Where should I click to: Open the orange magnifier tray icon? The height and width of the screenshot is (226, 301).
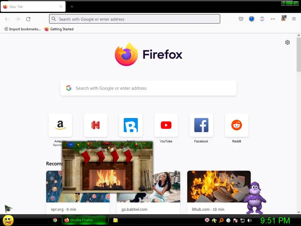(221, 220)
